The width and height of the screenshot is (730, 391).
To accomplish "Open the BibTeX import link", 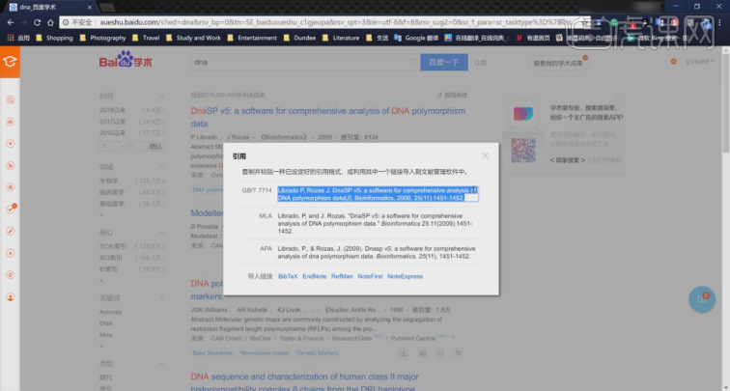I will pos(288,276).
